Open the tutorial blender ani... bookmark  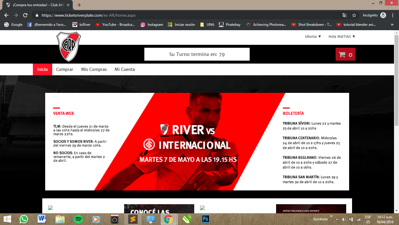[x=356, y=25]
